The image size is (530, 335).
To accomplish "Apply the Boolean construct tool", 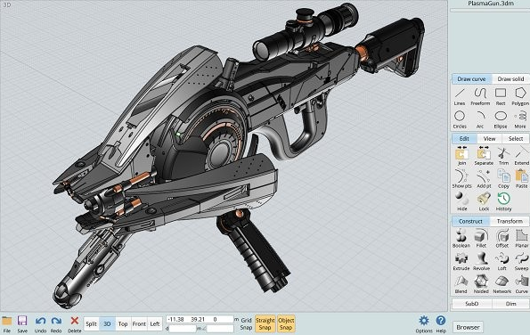I will [x=461, y=239].
